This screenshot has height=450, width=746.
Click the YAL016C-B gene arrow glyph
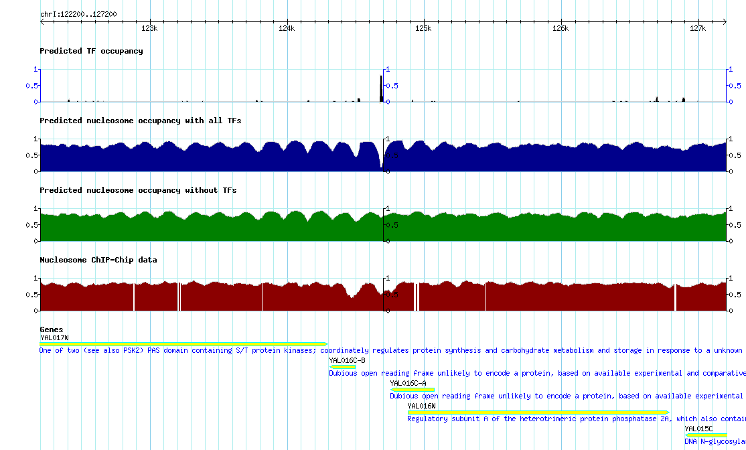click(x=342, y=366)
